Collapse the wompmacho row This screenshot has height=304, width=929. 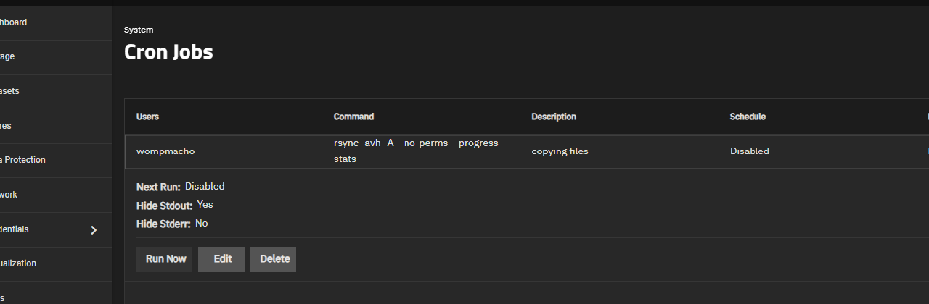tap(165, 151)
